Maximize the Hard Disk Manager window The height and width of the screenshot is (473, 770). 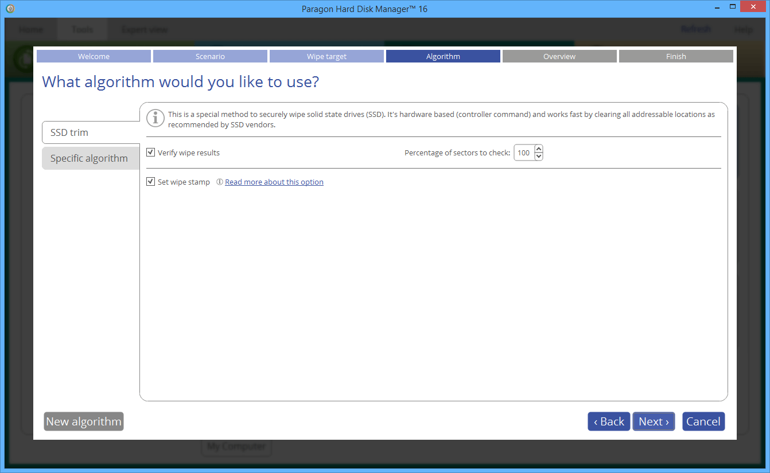pos(733,7)
